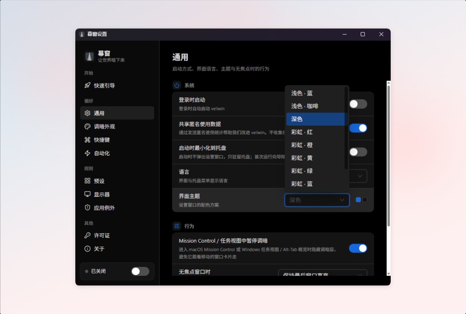
Task: Click the theme dropdown list scrollbar
Action: tap(346, 128)
